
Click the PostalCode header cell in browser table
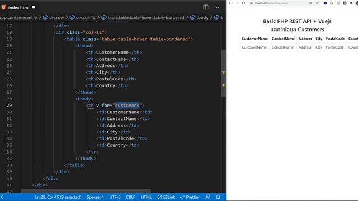tap(335, 39)
